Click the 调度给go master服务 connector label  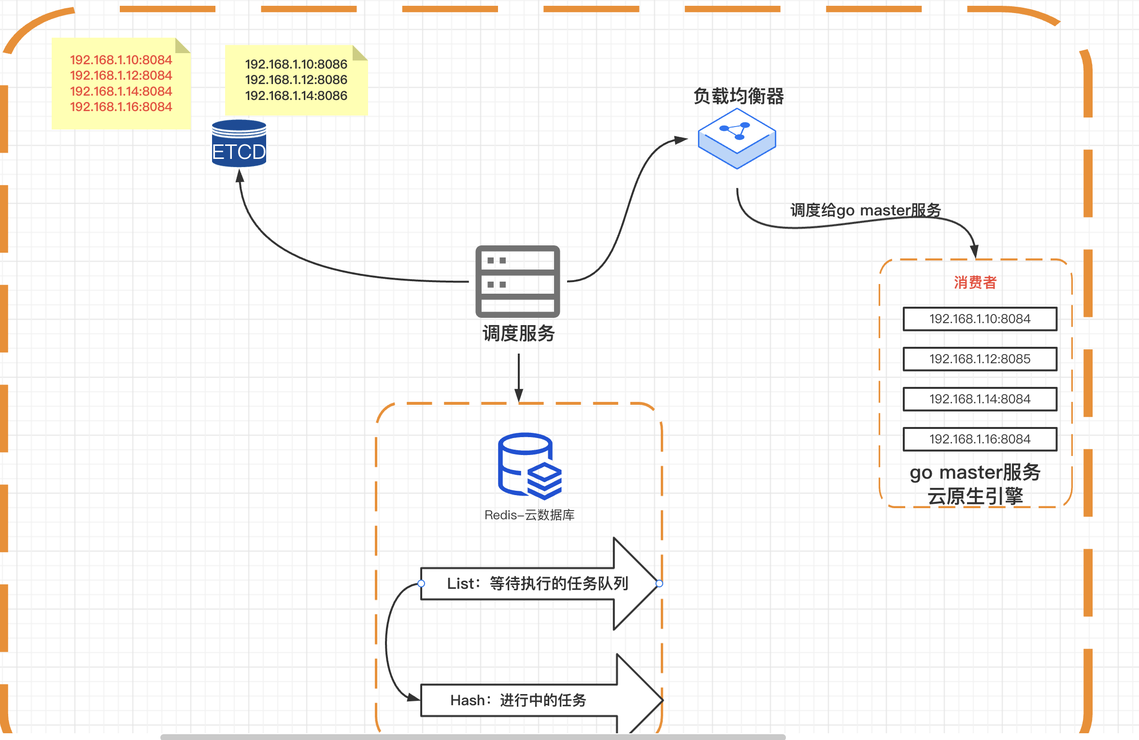click(x=866, y=210)
